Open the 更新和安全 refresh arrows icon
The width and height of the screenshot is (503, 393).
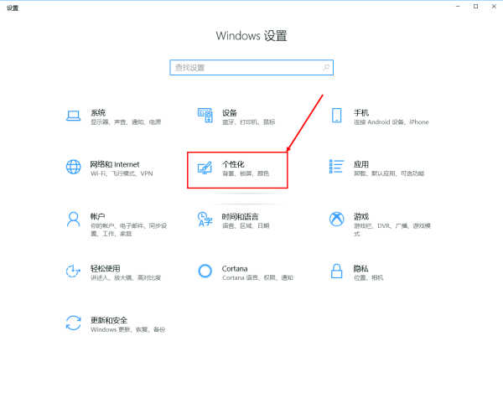[x=73, y=323]
